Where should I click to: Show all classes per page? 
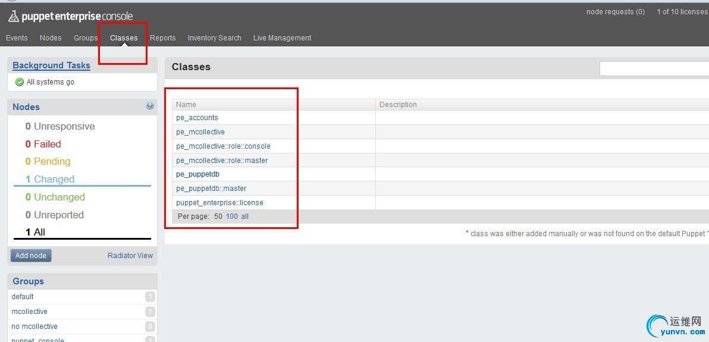pos(244,217)
